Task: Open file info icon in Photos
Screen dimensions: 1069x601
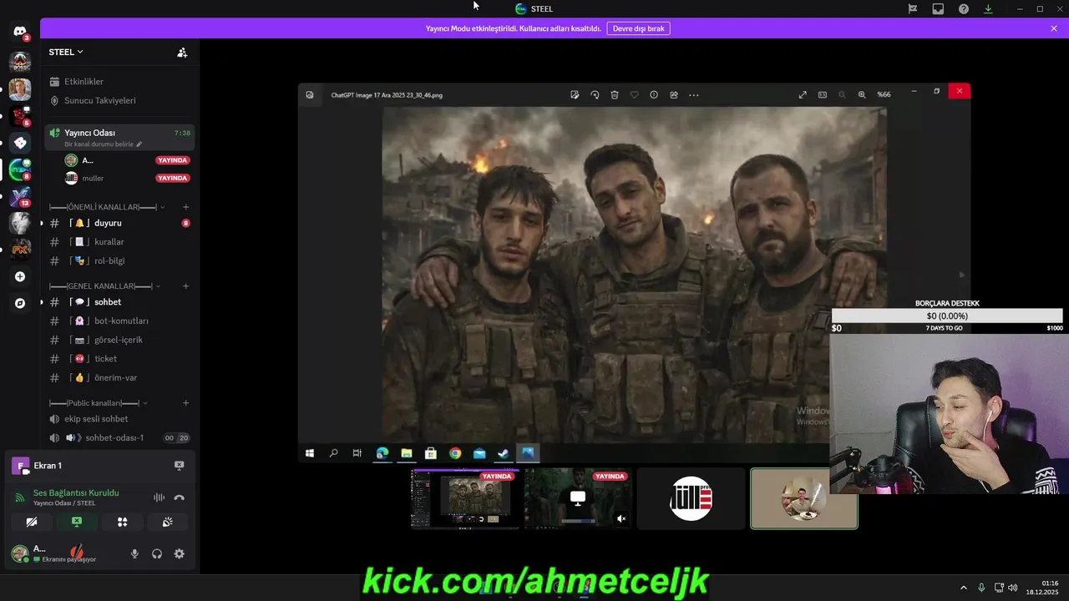Action: click(x=654, y=95)
